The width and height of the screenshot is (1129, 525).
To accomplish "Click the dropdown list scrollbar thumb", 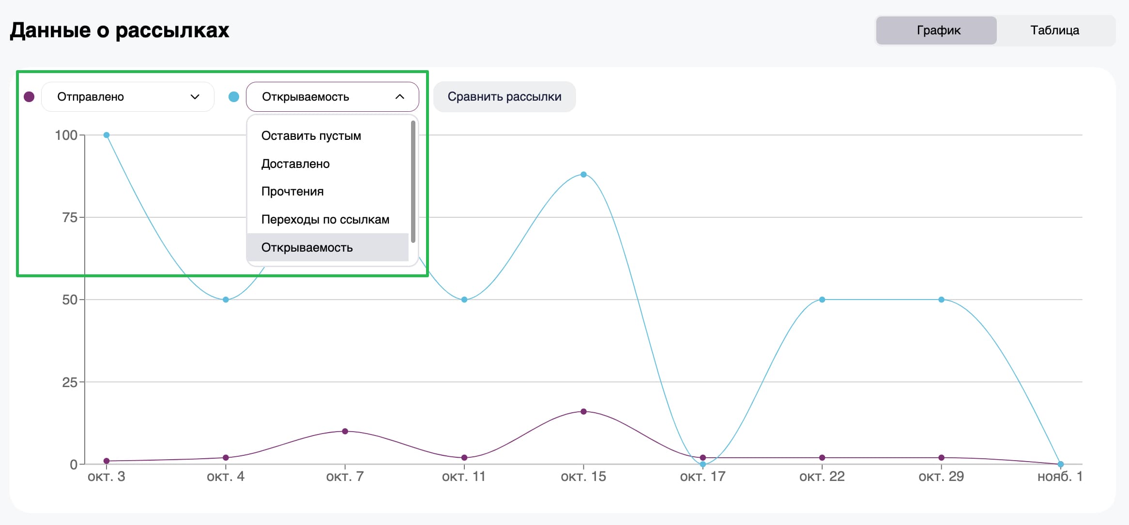I will click(x=413, y=181).
